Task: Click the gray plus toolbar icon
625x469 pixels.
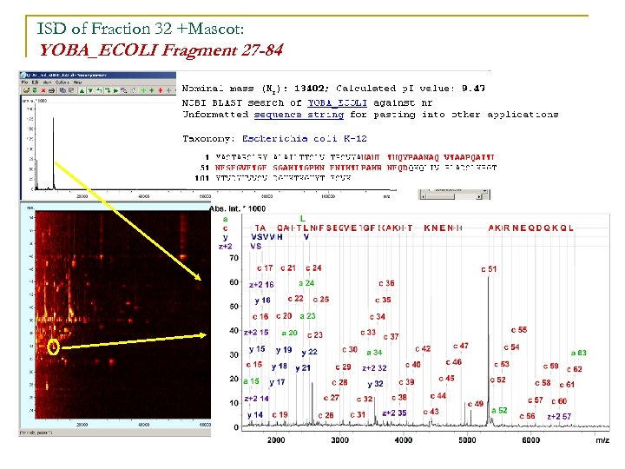Action: 168,90
